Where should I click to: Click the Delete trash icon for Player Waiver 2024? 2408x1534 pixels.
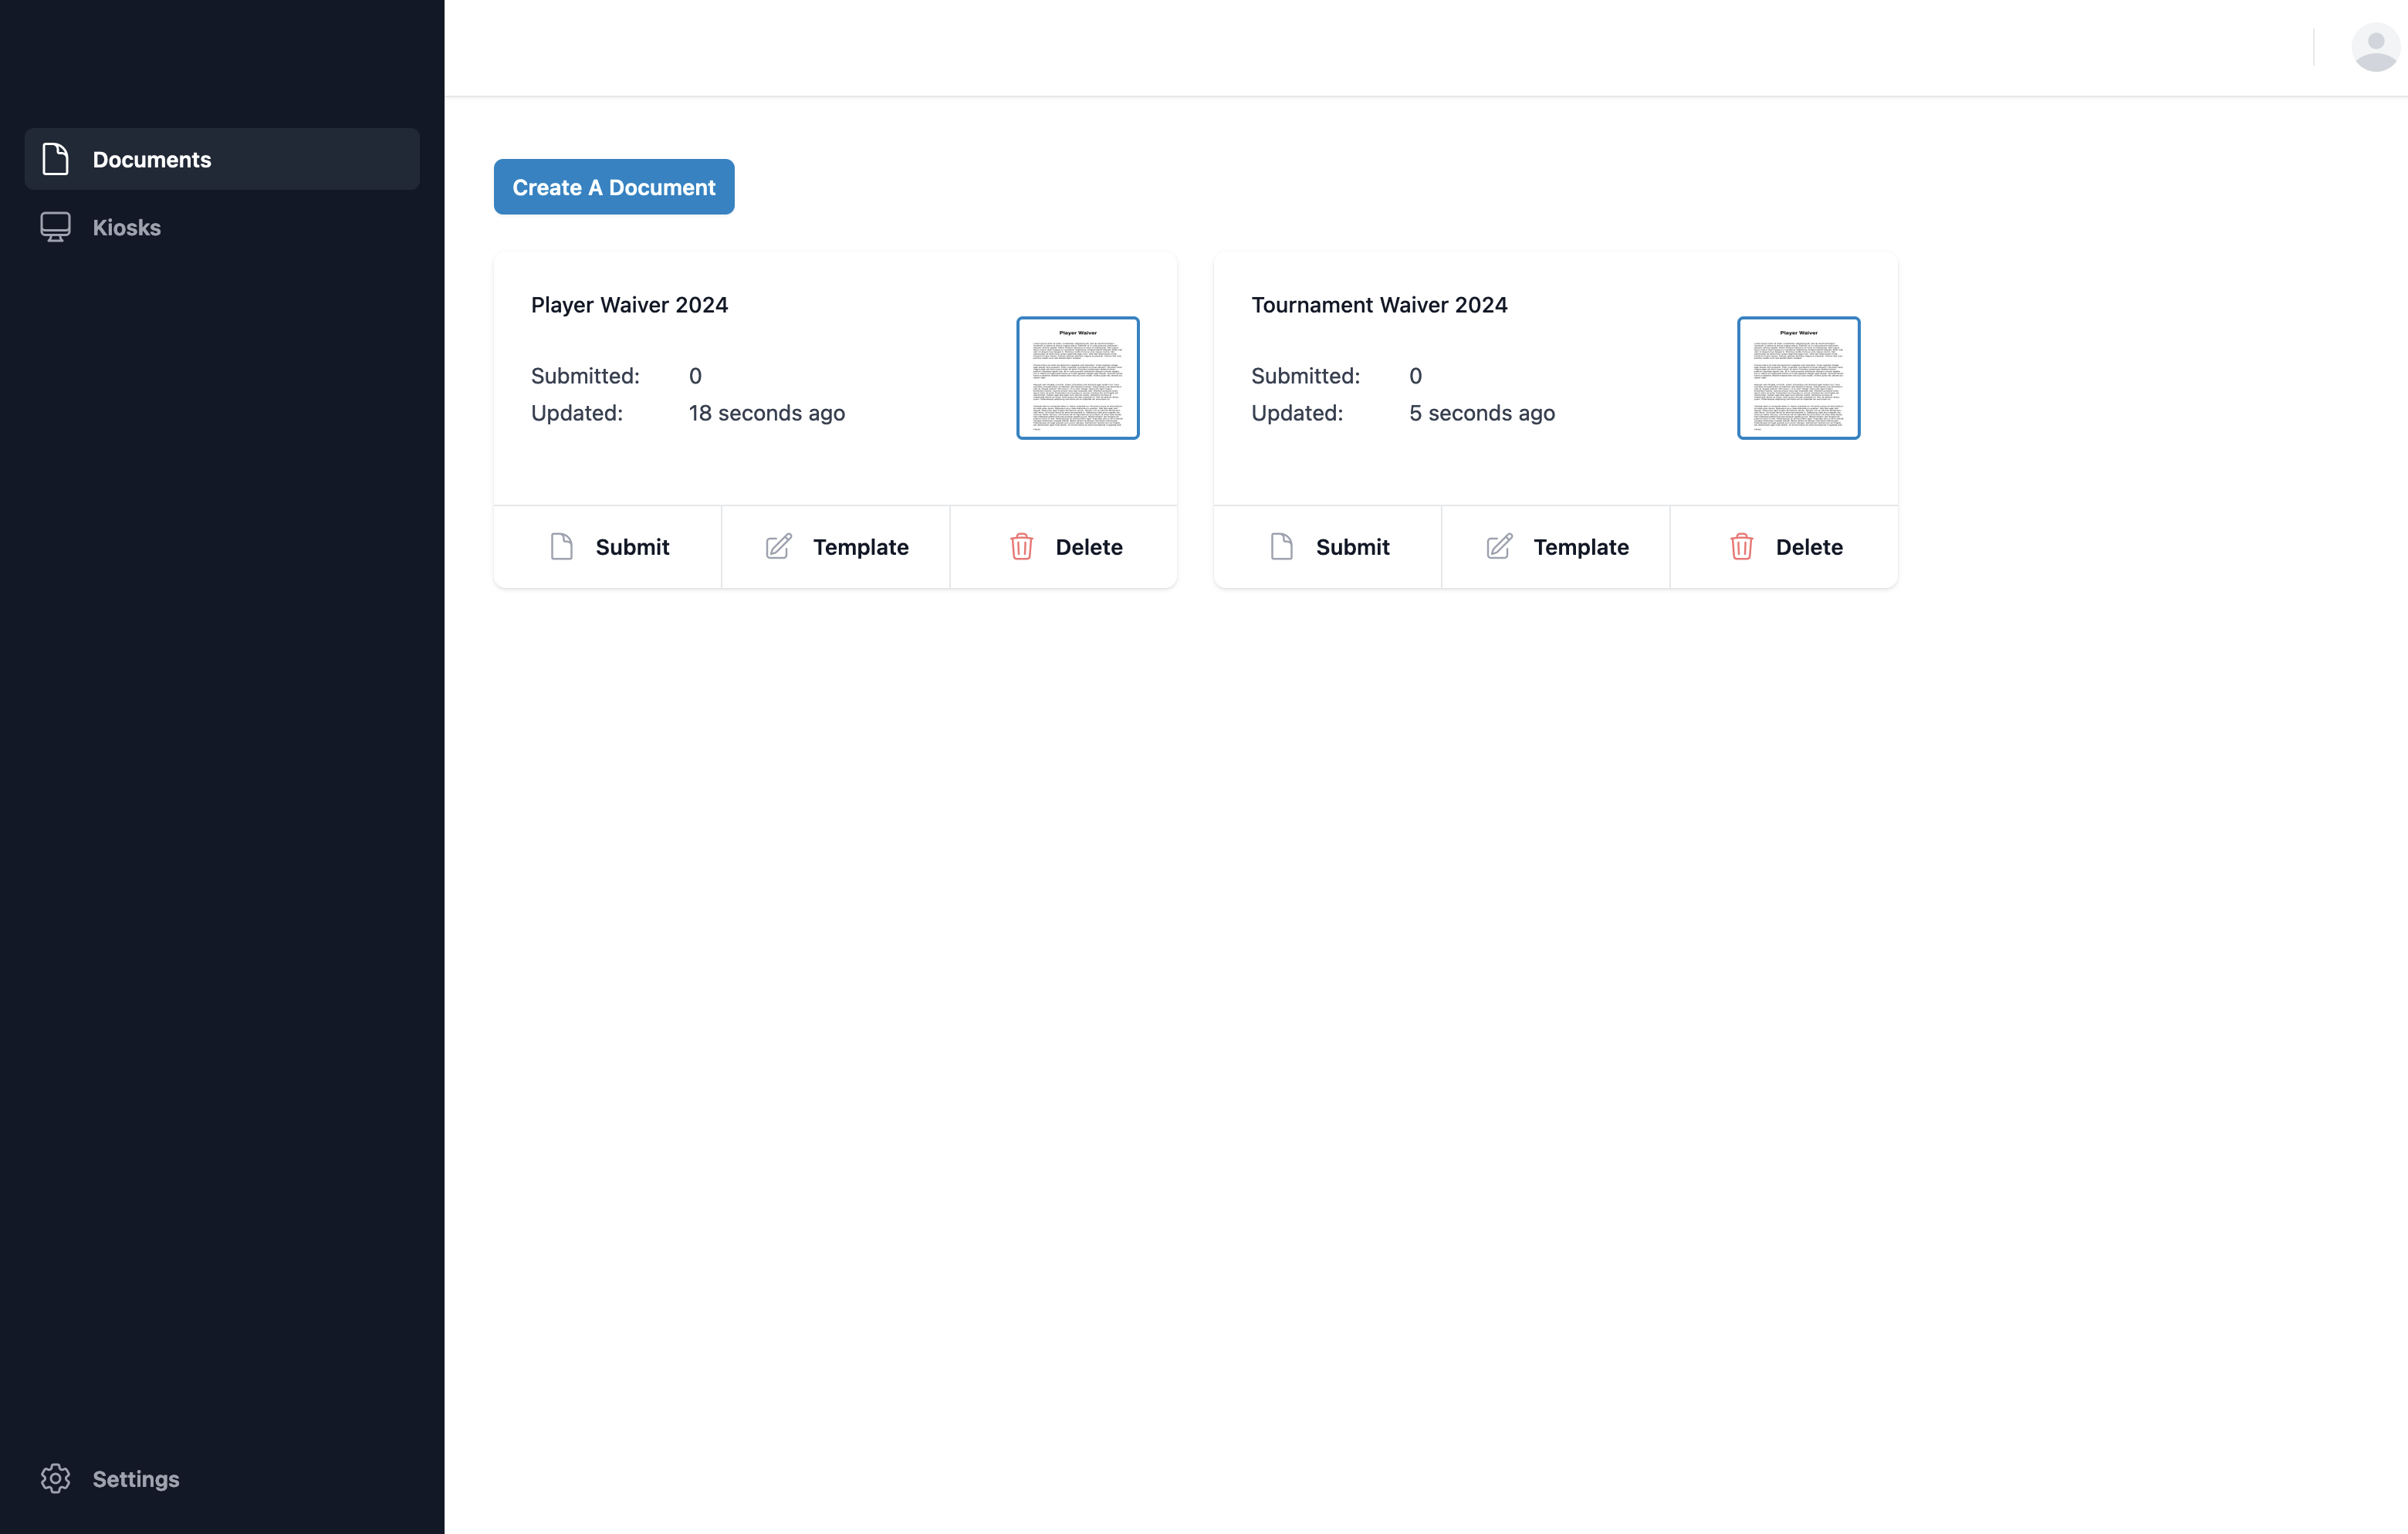[x=1021, y=546]
